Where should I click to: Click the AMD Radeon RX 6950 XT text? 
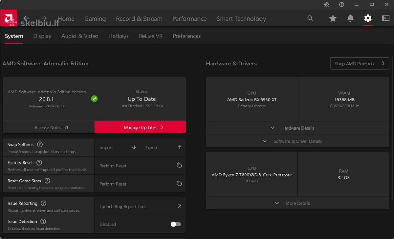[x=252, y=99]
